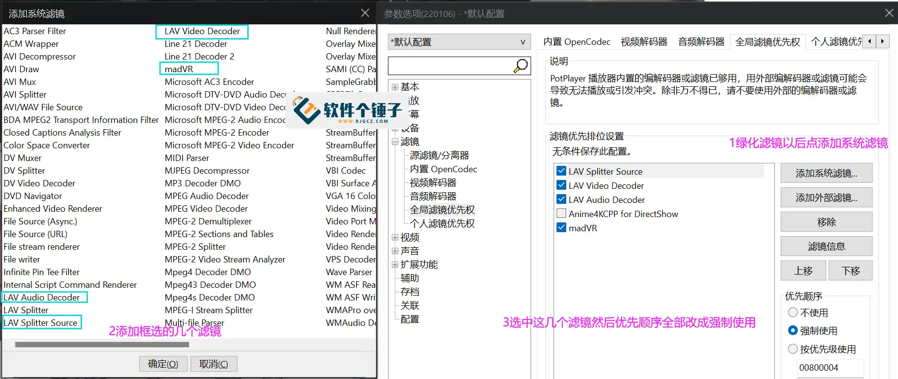
Task: Click the priority value field 00800004
Action: [830, 367]
